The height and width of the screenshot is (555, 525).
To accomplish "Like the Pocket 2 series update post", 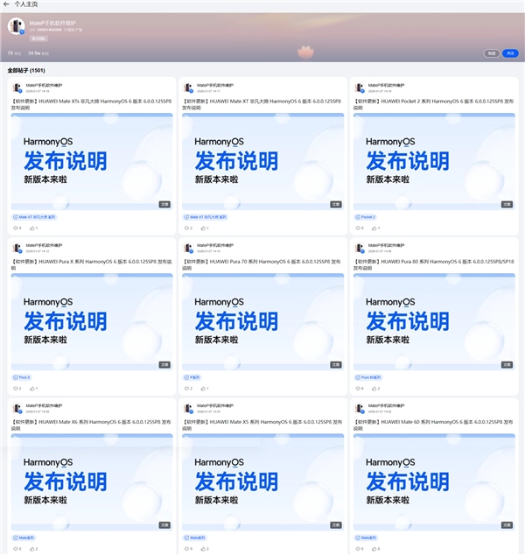I will (x=375, y=228).
